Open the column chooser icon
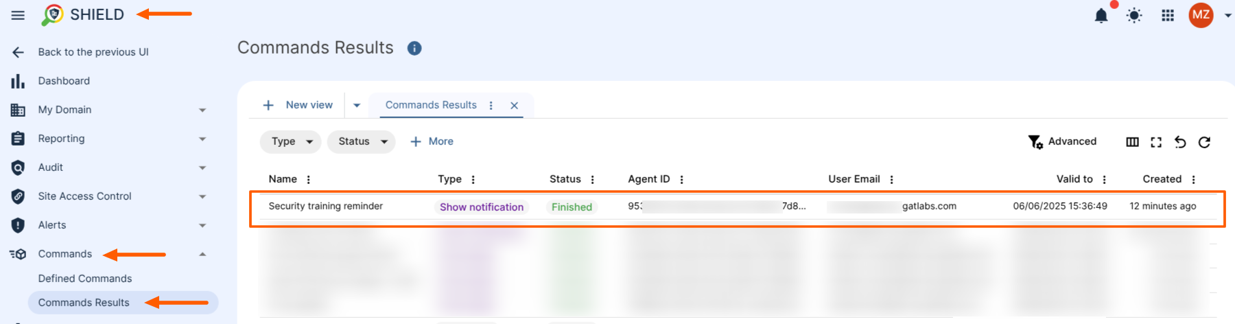The height and width of the screenshot is (324, 1235). (x=1133, y=142)
